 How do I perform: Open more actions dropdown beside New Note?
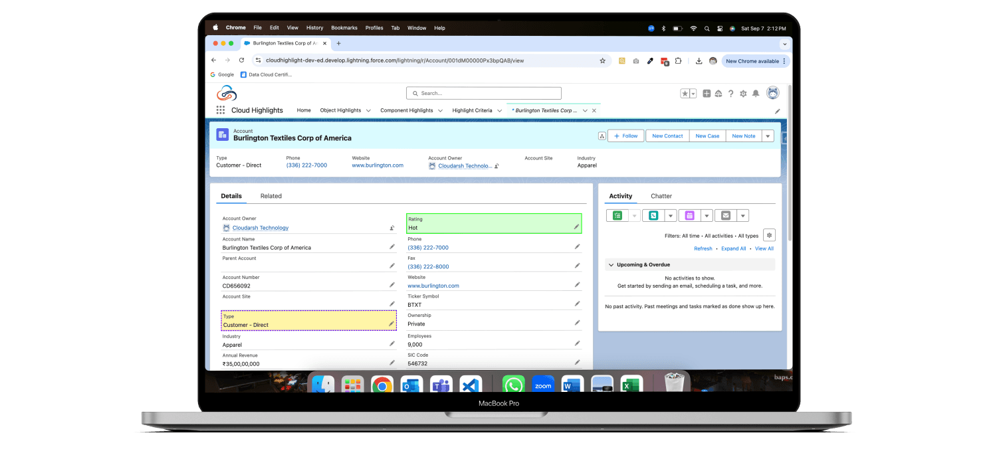[768, 136]
